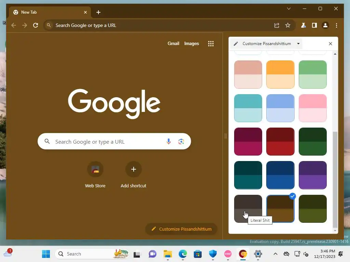
Task: Choose the light pink theme swatch
Action: pyautogui.click(x=313, y=108)
